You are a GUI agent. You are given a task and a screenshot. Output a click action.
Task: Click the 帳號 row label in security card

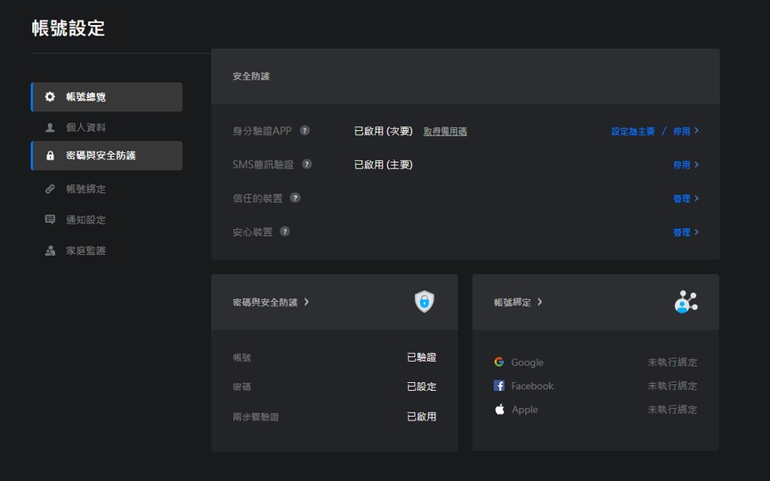click(241, 358)
